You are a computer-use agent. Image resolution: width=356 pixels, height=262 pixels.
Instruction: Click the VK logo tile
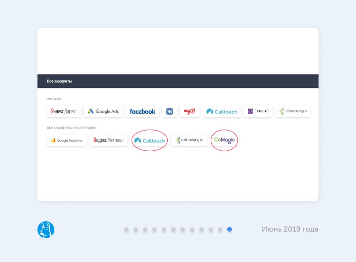click(x=170, y=111)
